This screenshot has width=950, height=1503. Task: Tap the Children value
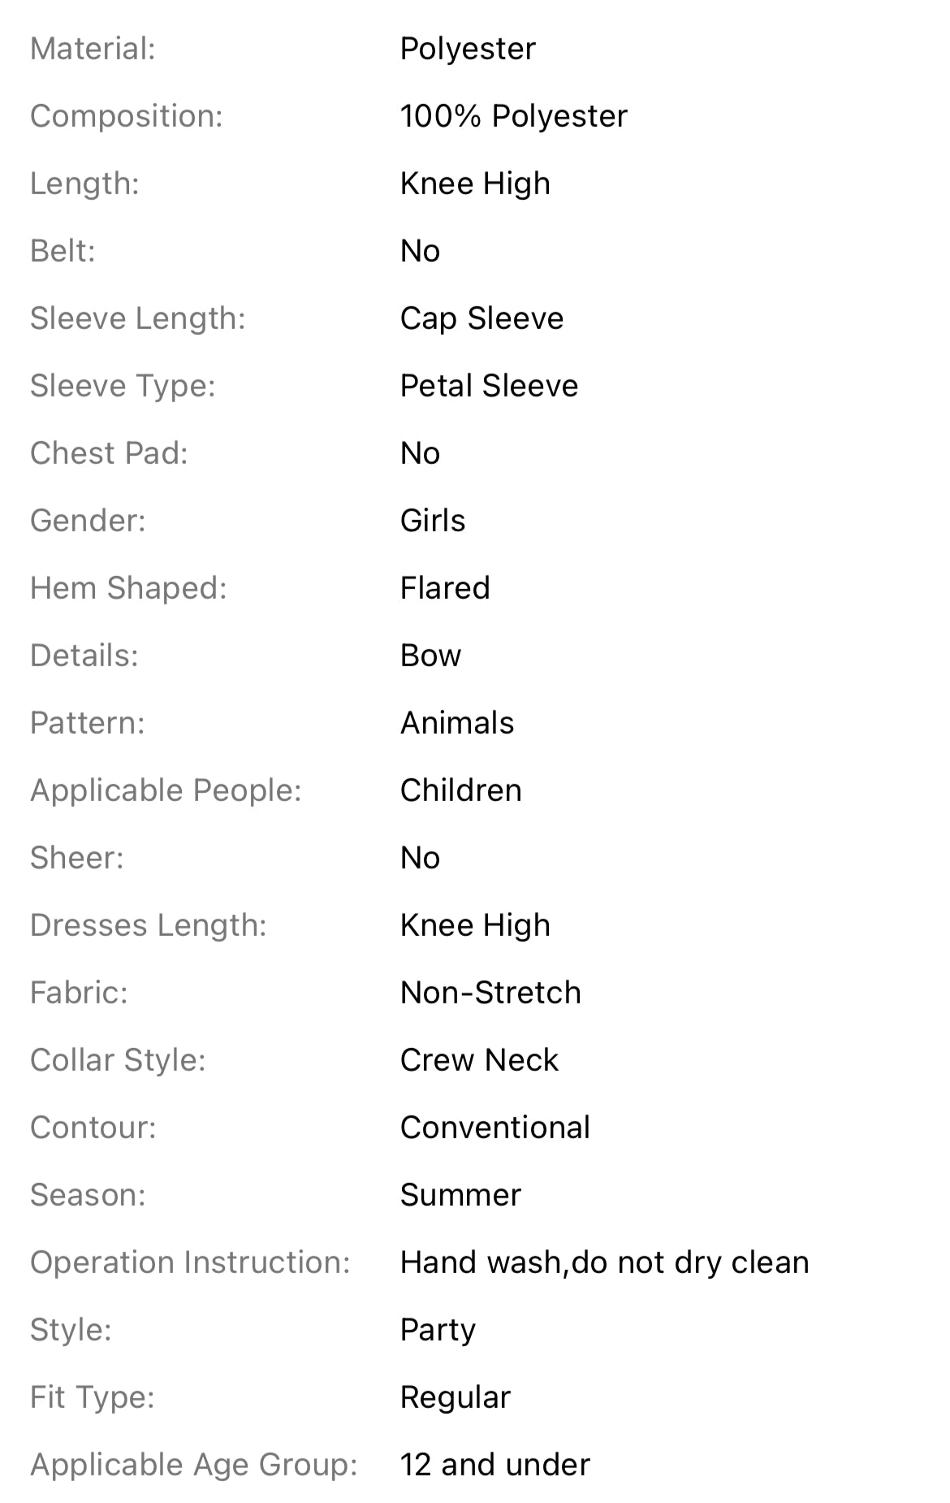460,790
